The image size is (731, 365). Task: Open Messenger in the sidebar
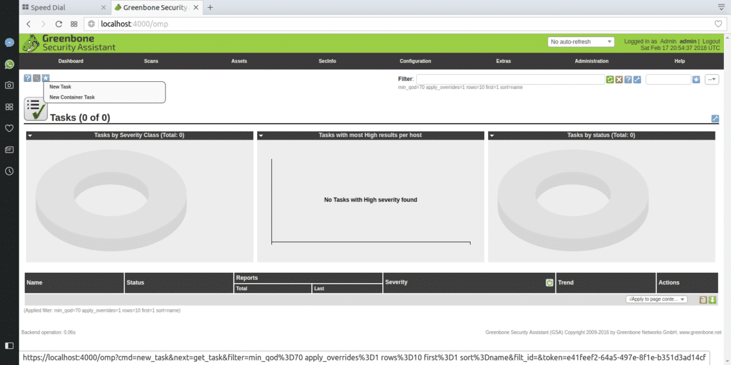(9, 42)
